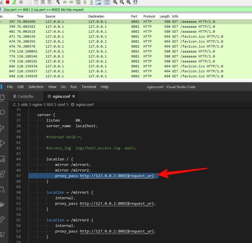This screenshot has height=243, width=252.
Task: Open the Extensions view in VS Code
Action: [2, 174]
